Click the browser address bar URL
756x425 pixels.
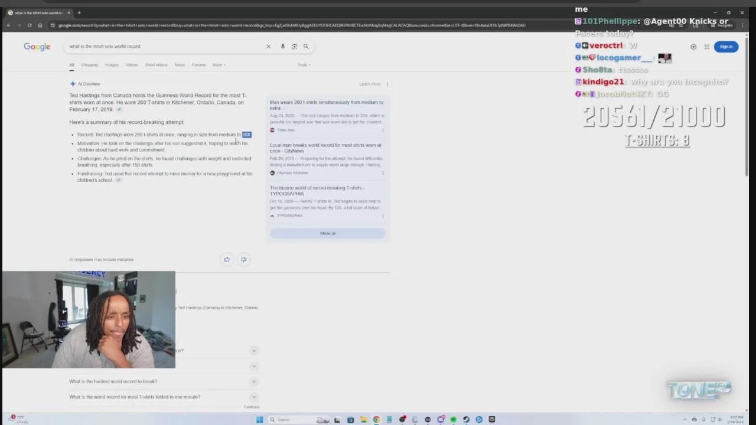292,25
